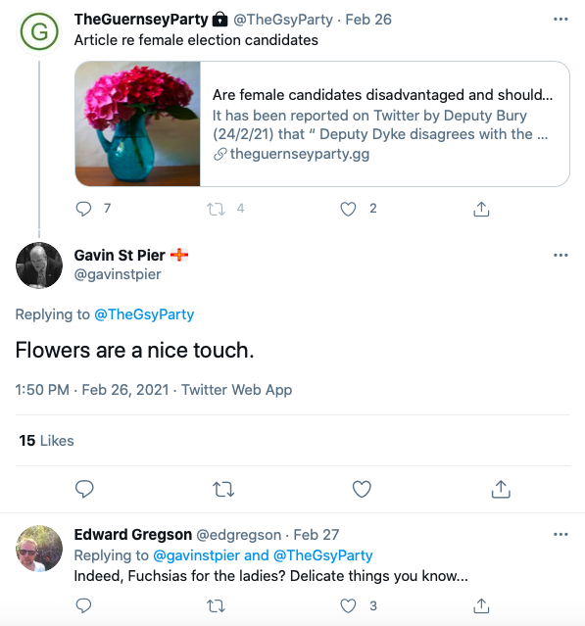Share TheGuernseyParty's tweet via share icon
The height and width of the screenshot is (626, 585).
481,209
